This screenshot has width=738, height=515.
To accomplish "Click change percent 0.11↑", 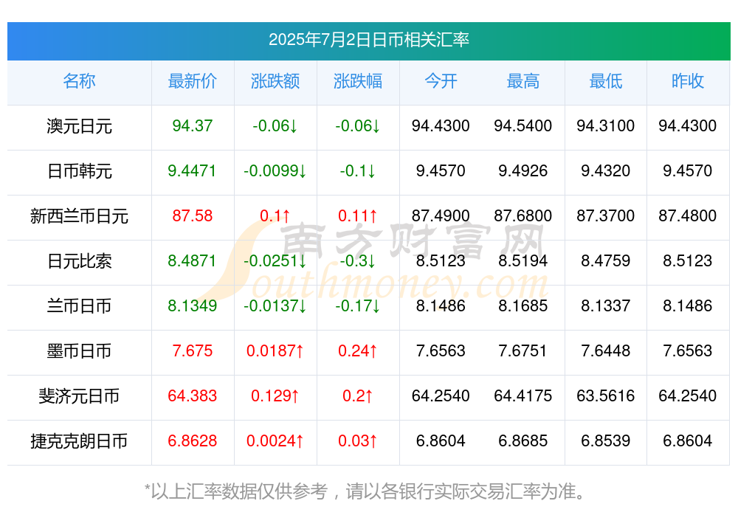I will point(357,215).
